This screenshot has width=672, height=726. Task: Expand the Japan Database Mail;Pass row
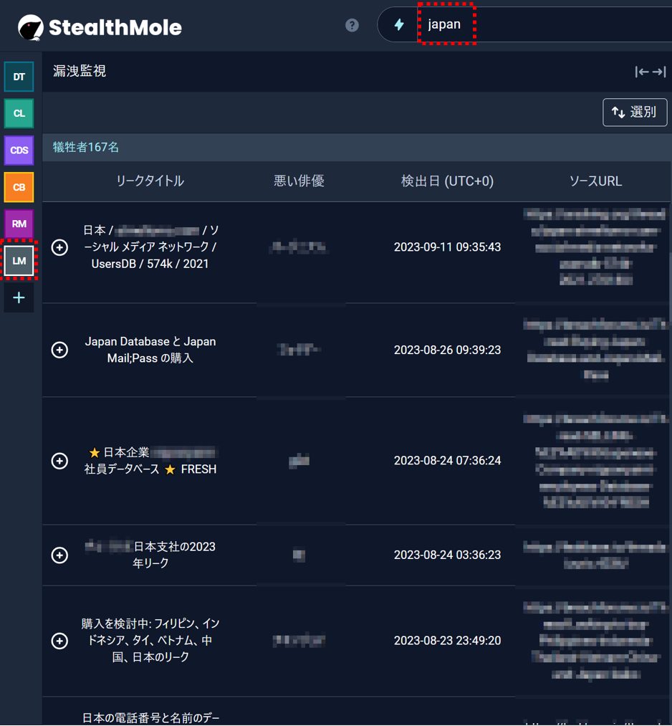pyautogui.click(x=60, y=350)
